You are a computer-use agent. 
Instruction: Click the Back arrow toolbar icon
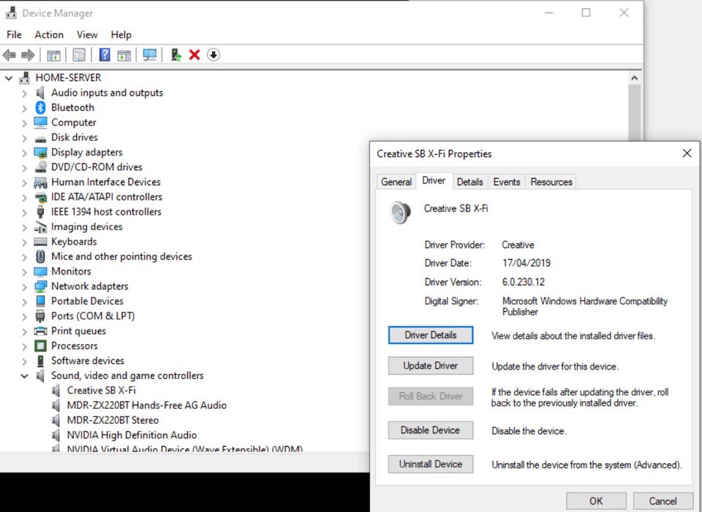(x=9, y=55)
